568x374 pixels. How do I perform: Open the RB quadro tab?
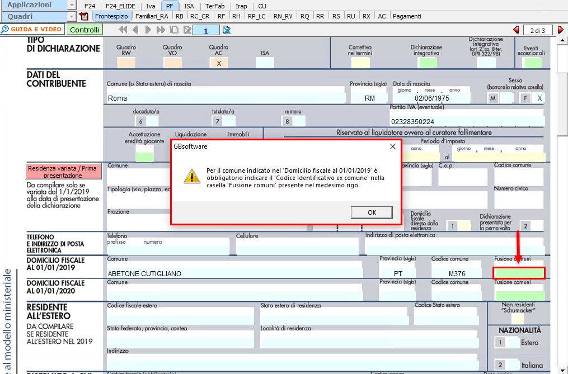coord(179,16)
